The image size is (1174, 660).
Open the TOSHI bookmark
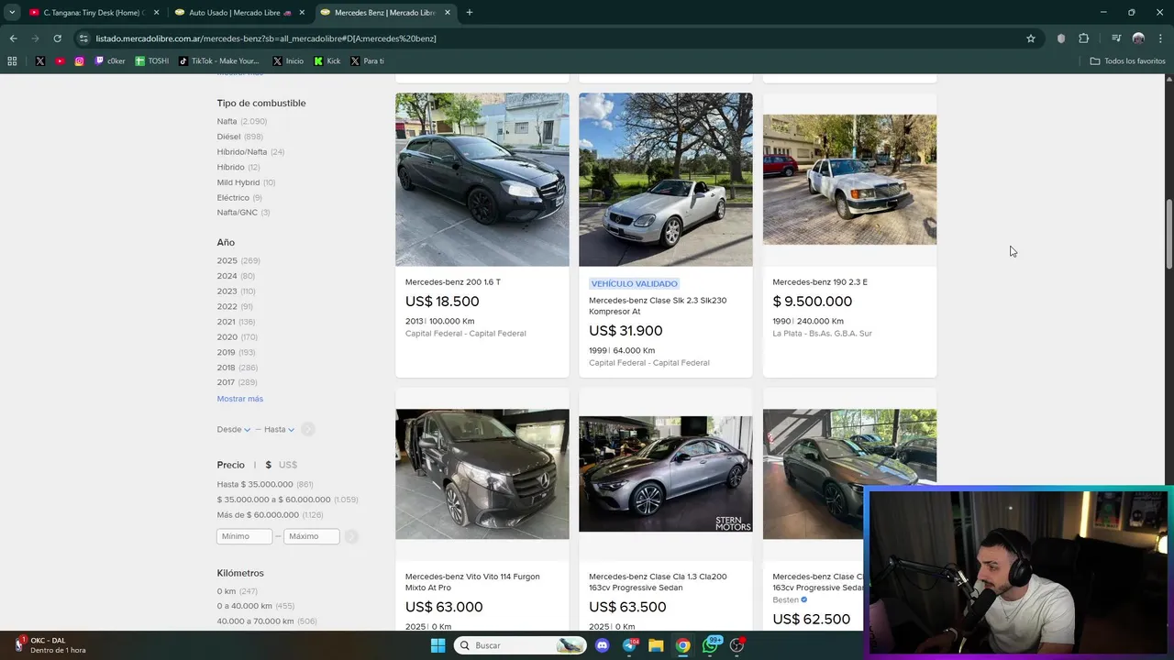[152, 61]
